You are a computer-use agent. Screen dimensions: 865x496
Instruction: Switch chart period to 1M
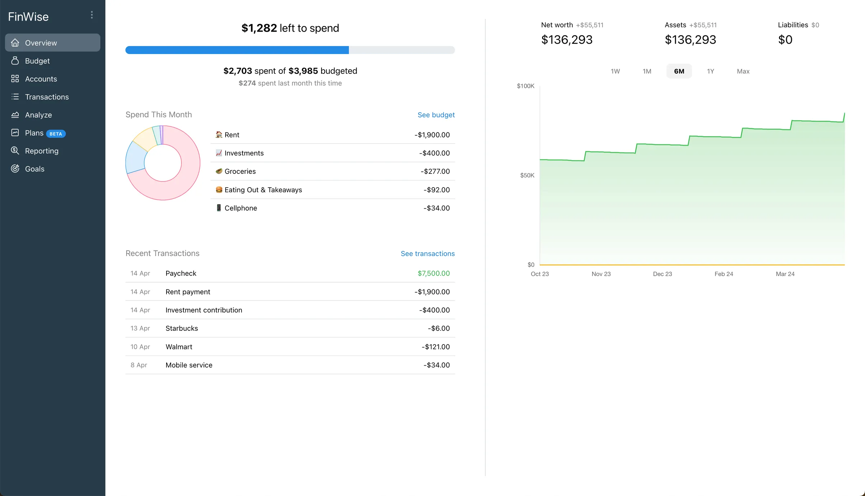pyautogui.click(x=647, y=71)
